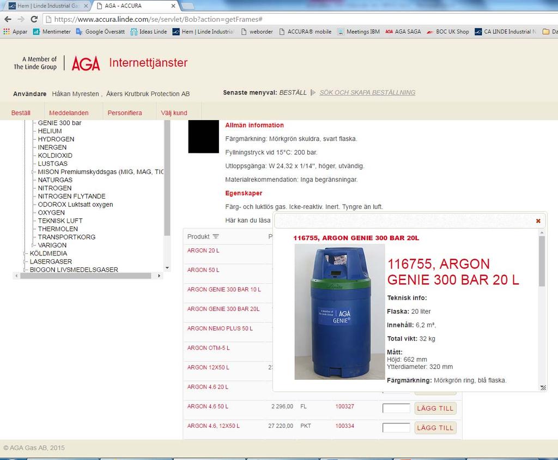The height and width of the screenshot is (460, 558).
Task: Click the address bar URL
Action: pos(159,19)
